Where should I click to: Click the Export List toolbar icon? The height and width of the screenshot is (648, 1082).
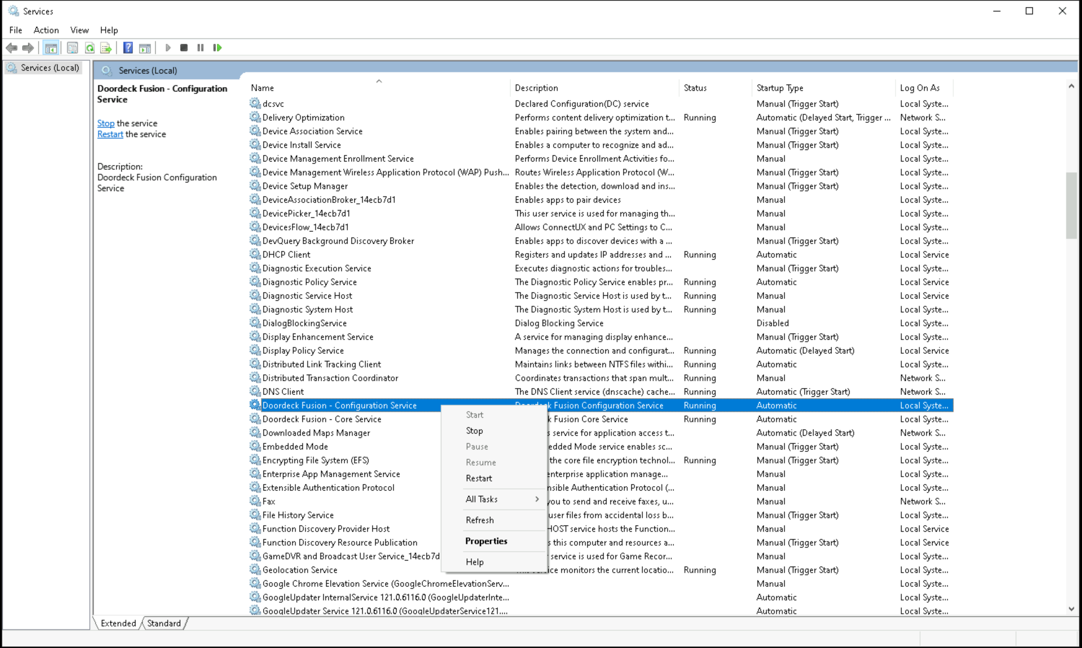(106, 48)
